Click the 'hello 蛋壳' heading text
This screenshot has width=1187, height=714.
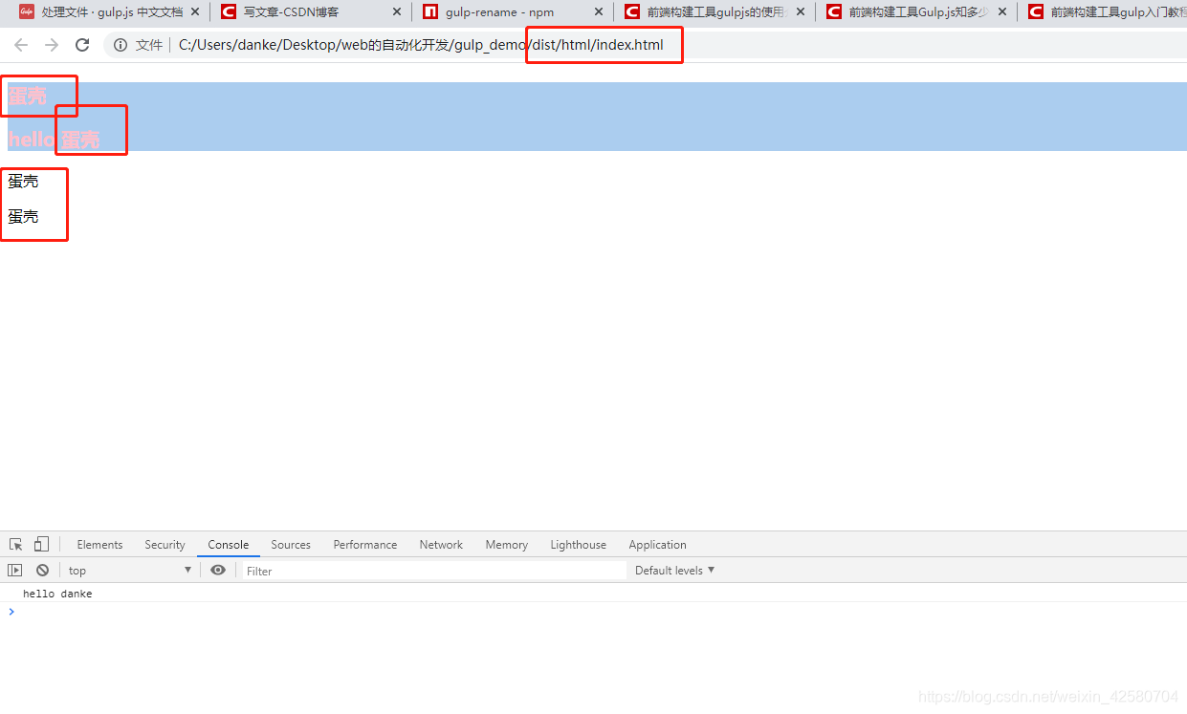pyautogui.click(x=54, y=140)
